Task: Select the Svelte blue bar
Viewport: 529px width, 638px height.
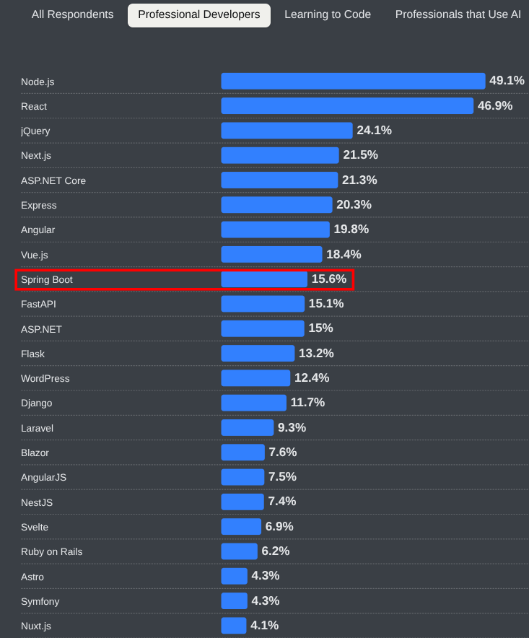Action: tap(241, 527)
